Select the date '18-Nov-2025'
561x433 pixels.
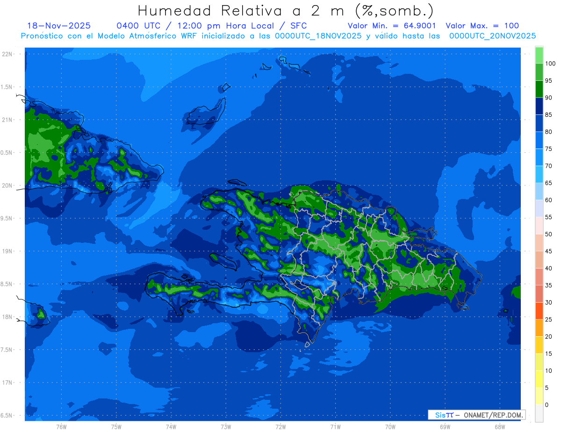pyautogui.click(x=59, y=26)
